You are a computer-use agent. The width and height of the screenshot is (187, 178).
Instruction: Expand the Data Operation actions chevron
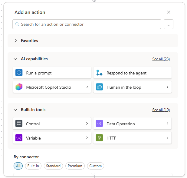[168, 124]
